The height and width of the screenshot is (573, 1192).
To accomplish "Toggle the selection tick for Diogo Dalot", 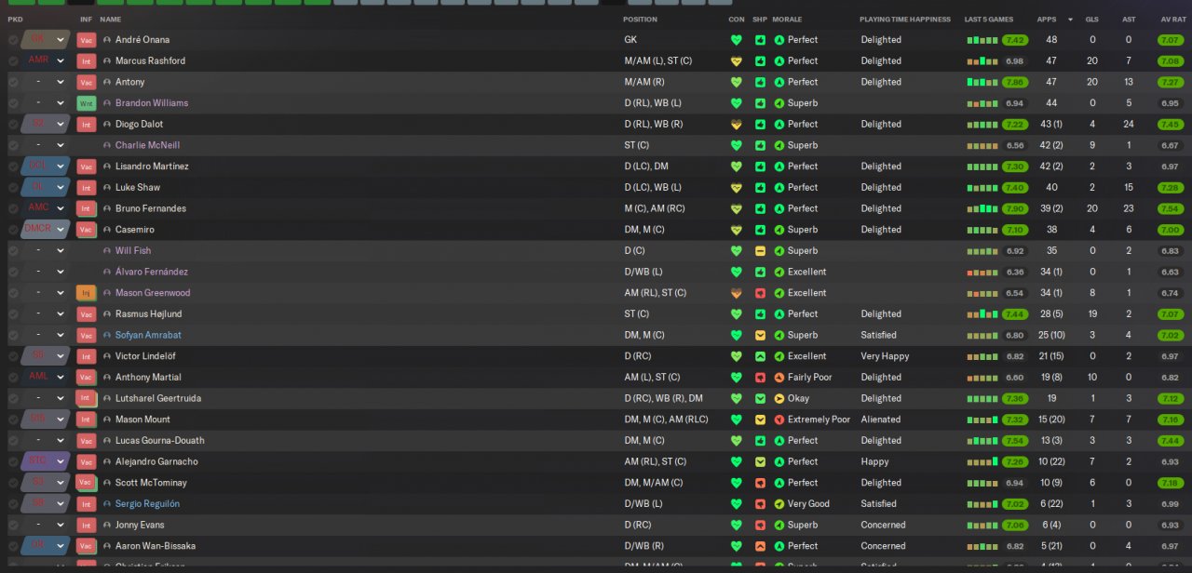I will (13, 125).
